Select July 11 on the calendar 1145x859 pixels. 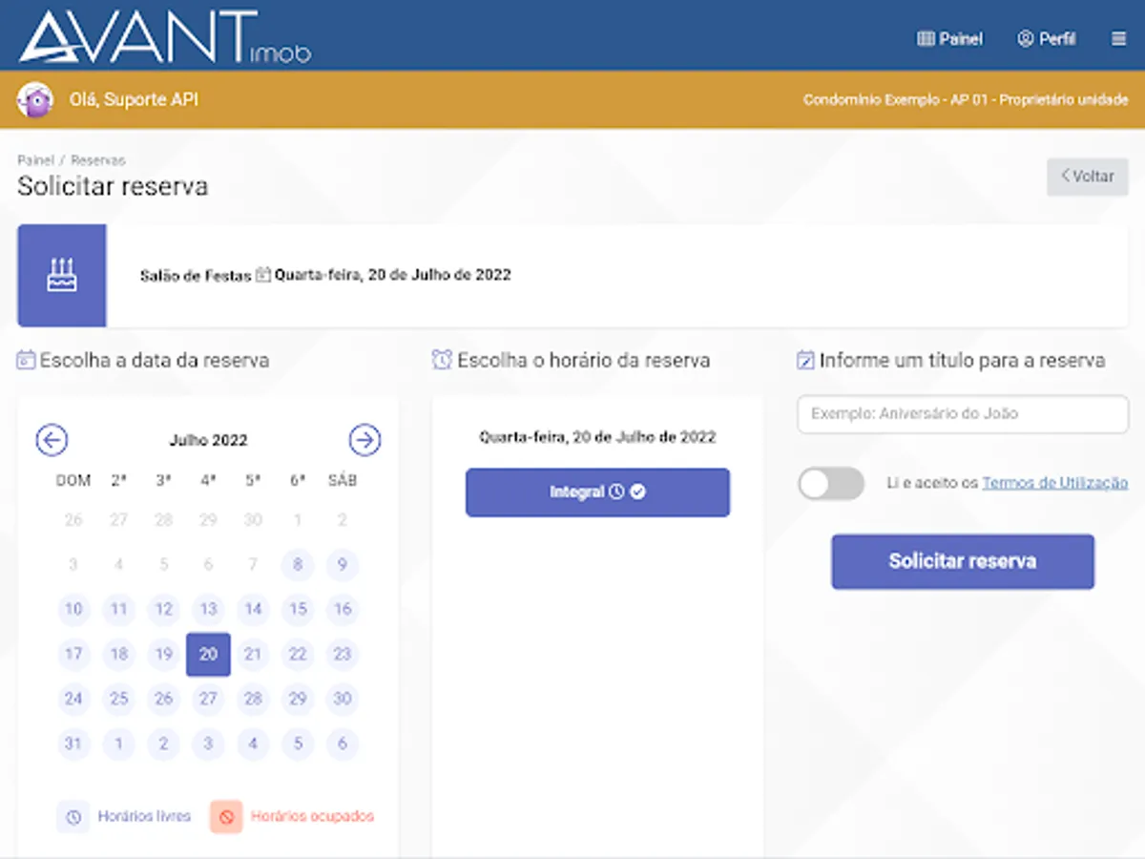coord(118,609)
